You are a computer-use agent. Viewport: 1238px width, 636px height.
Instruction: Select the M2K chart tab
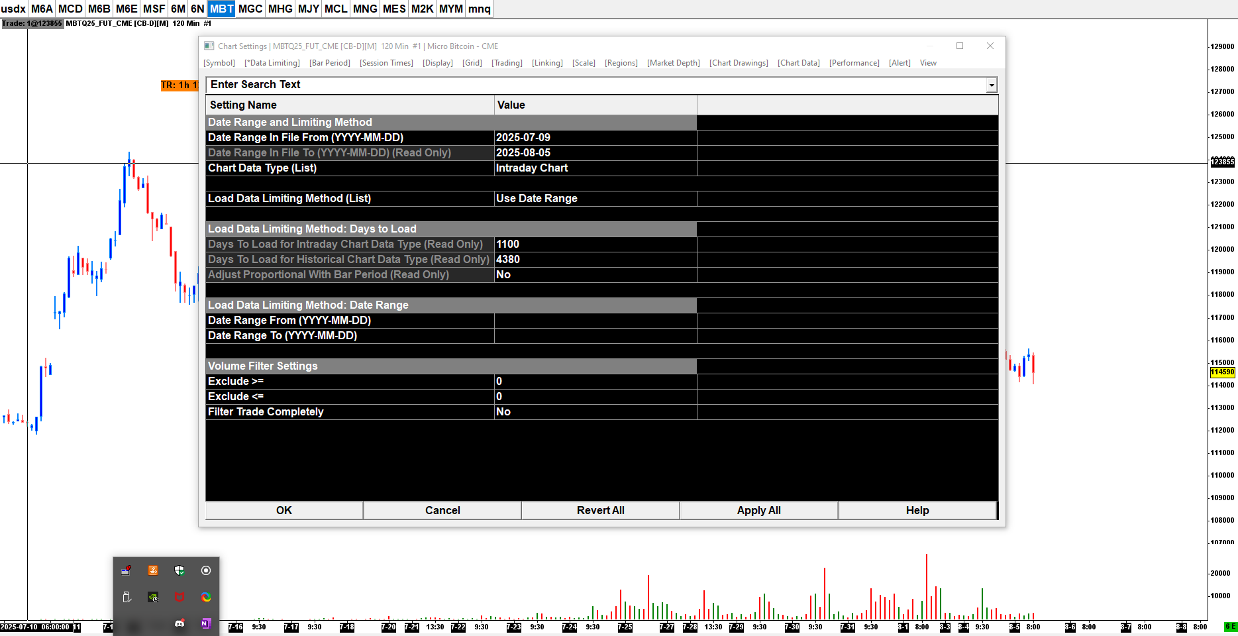pyautogui.click(x=422, y=9)
